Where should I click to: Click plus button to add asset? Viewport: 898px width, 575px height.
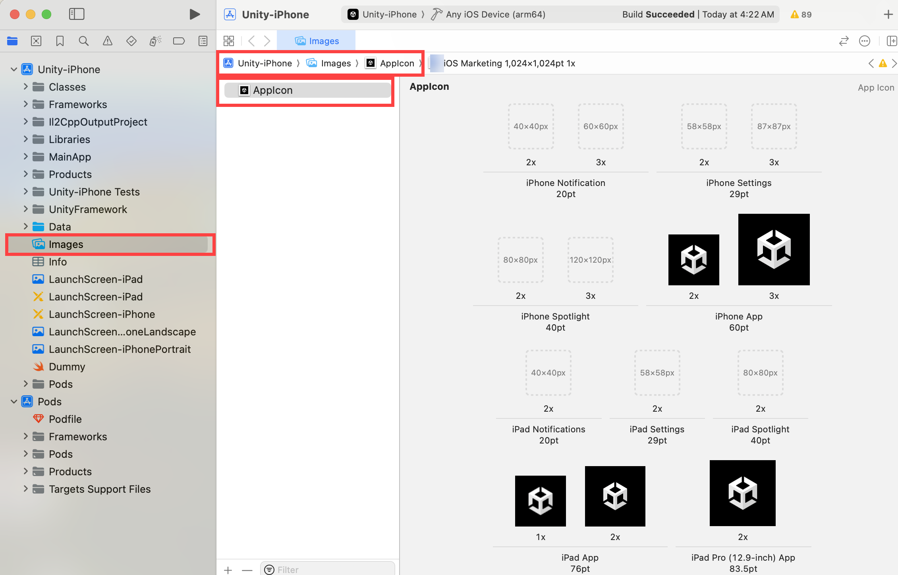point(228,570)
